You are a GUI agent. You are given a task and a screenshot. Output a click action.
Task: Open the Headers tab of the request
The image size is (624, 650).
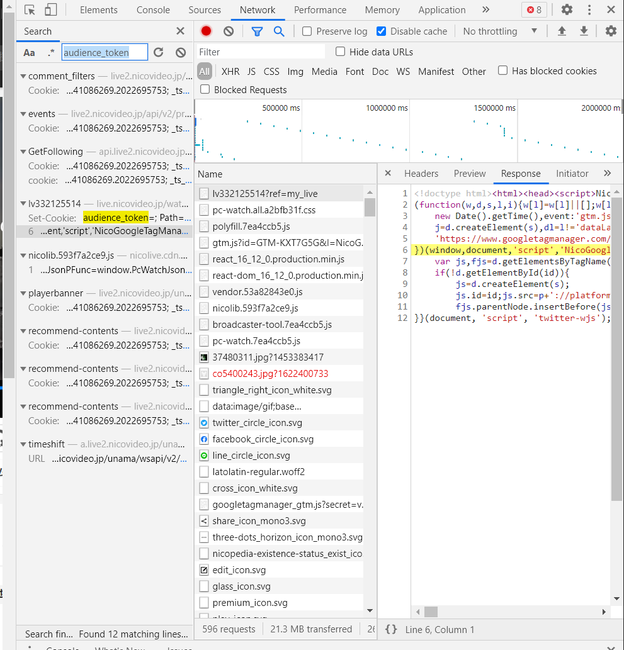point(421,174)
